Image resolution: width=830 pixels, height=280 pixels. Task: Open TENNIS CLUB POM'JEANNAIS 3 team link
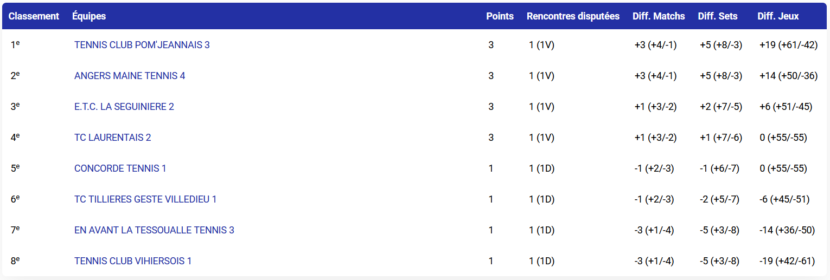click(x=142, y=45)
